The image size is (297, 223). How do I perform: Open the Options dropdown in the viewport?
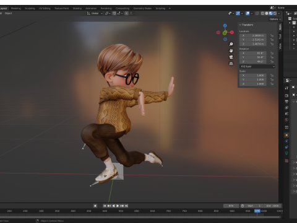275,19
